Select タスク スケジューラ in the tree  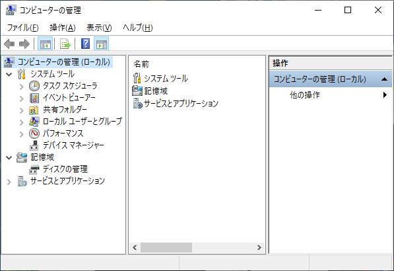tap(70, 86)
